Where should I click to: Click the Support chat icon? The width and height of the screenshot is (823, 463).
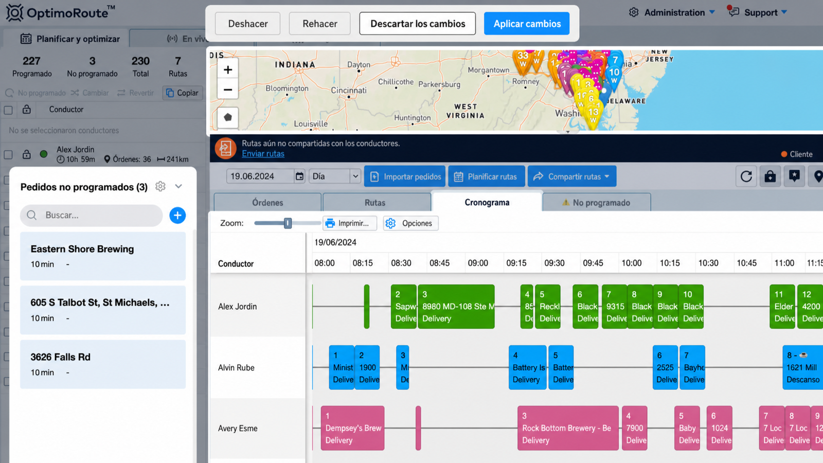(x=733, y=11)
